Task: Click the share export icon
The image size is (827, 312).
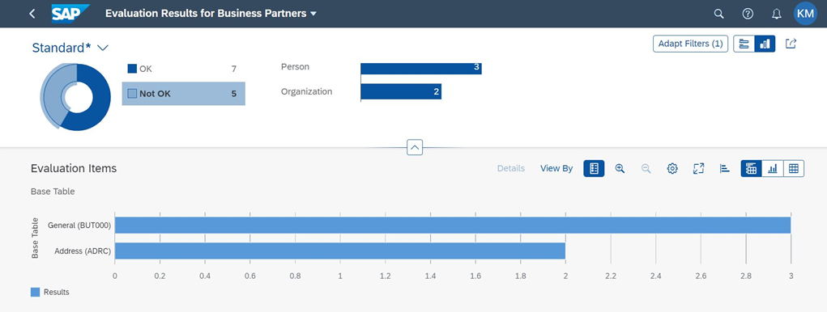Action: pos(790,44)
